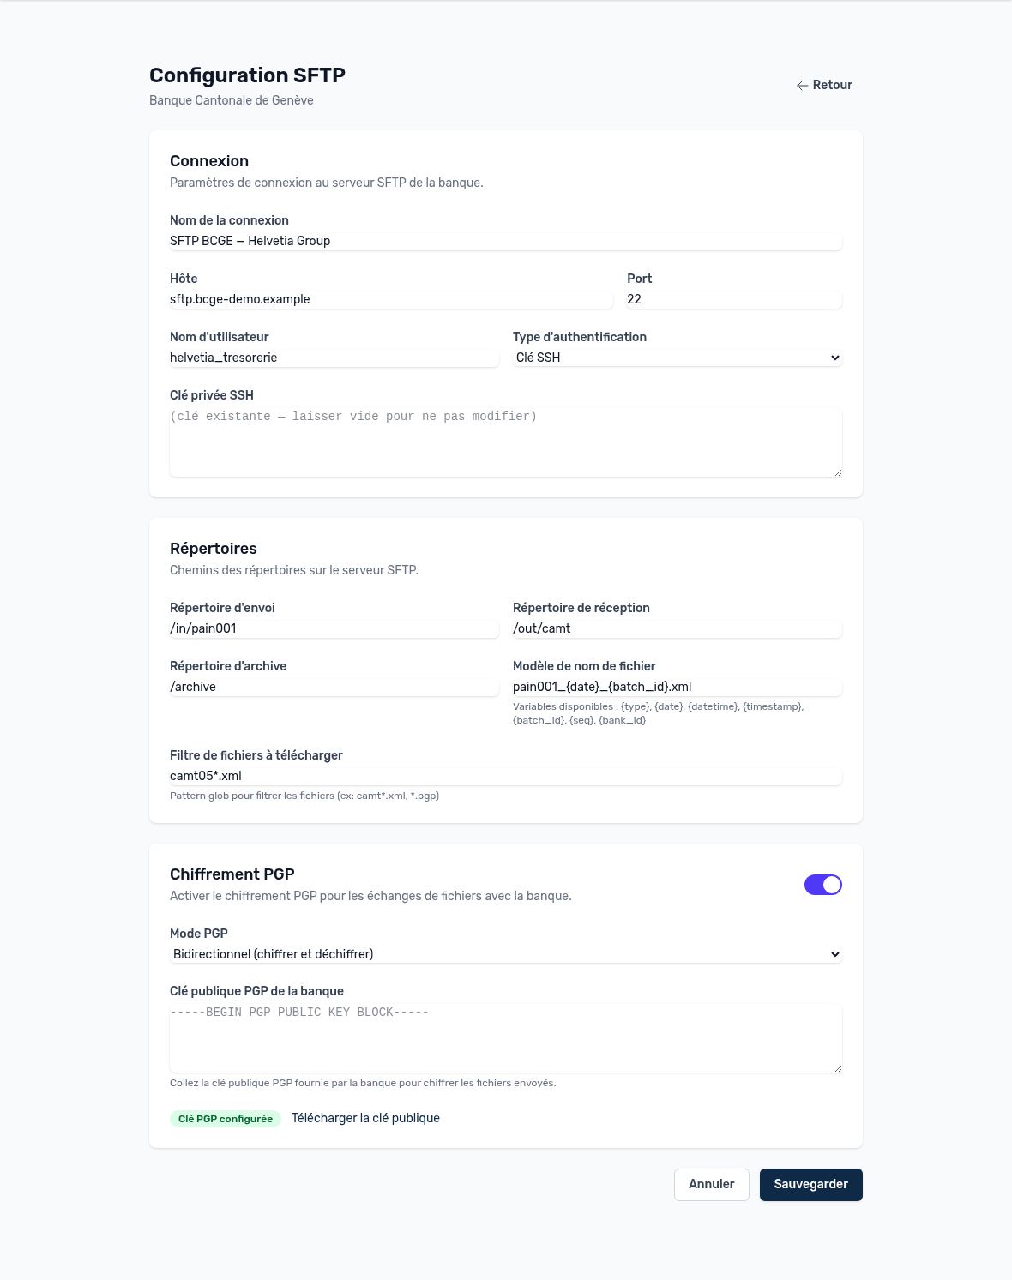The width and height of the screenshot is (1012, 1280).
Task: Edit the Modèle de nom de fichier field
Action: 678,687
